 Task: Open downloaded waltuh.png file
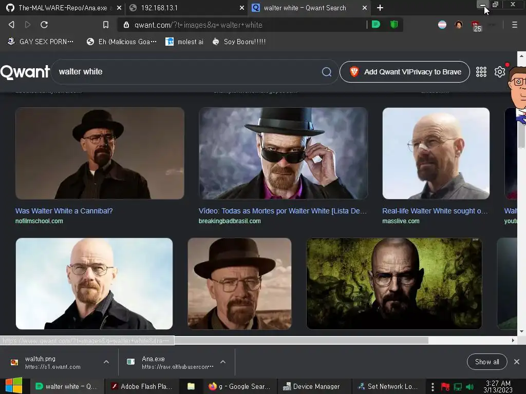coord(53,362)
